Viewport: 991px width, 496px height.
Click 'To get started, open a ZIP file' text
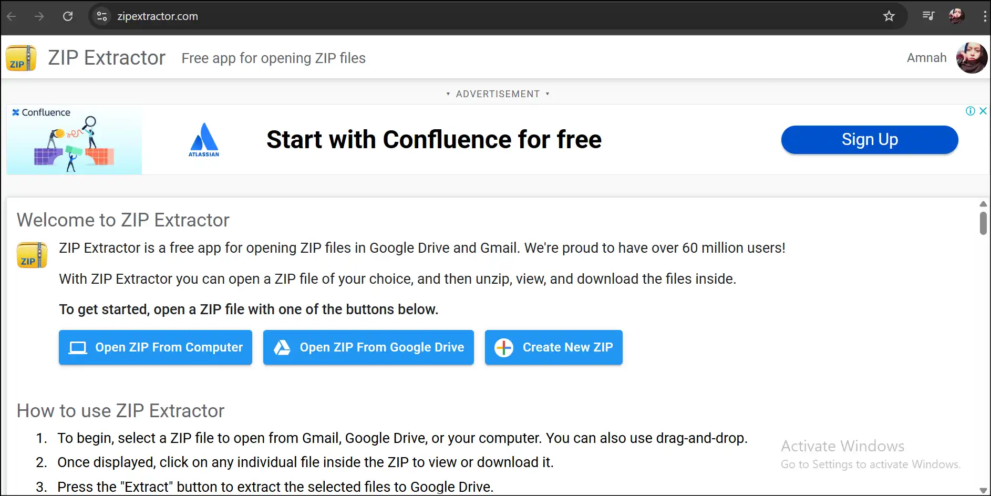pos(249,309)
